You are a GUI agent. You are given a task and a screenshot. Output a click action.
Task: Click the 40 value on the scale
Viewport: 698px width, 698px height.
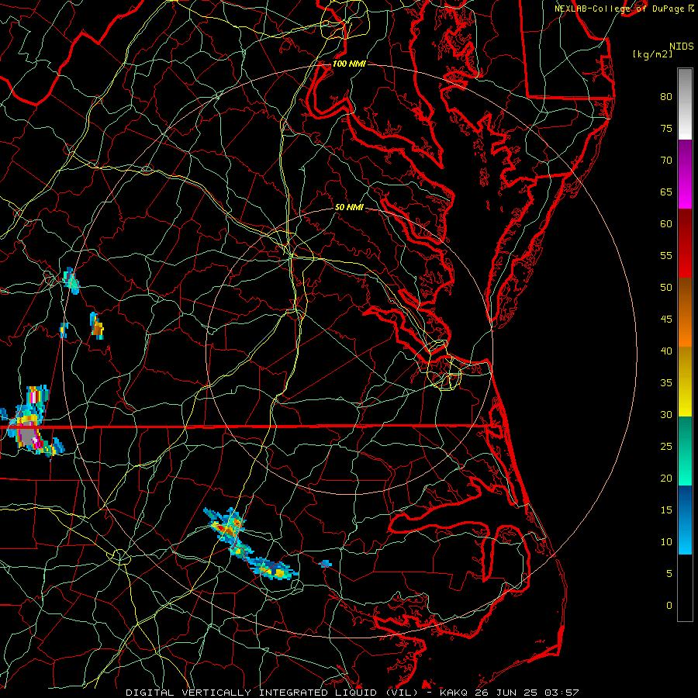[666, 351]
